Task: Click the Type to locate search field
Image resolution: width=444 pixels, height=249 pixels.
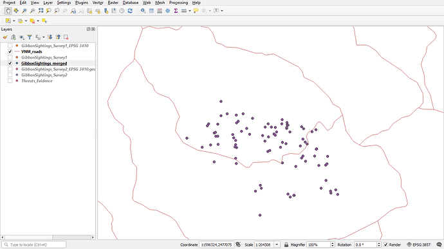Action: coord(34,244)
